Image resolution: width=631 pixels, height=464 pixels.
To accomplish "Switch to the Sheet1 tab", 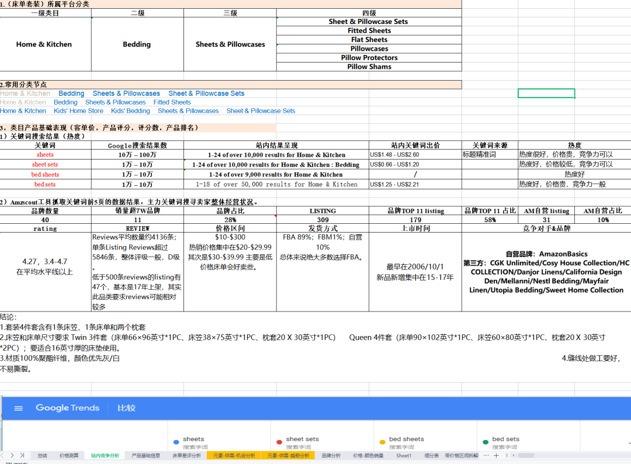I will click(x=404, y=456).
